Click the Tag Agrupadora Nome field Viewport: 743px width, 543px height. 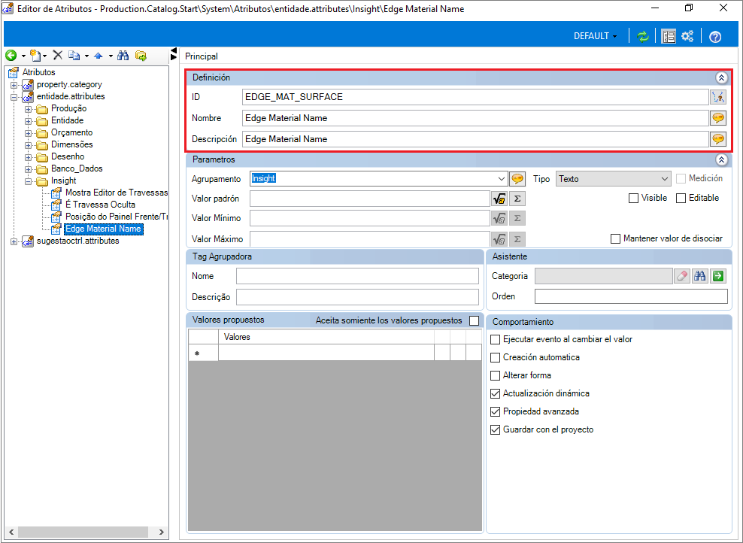pos(357,276)
